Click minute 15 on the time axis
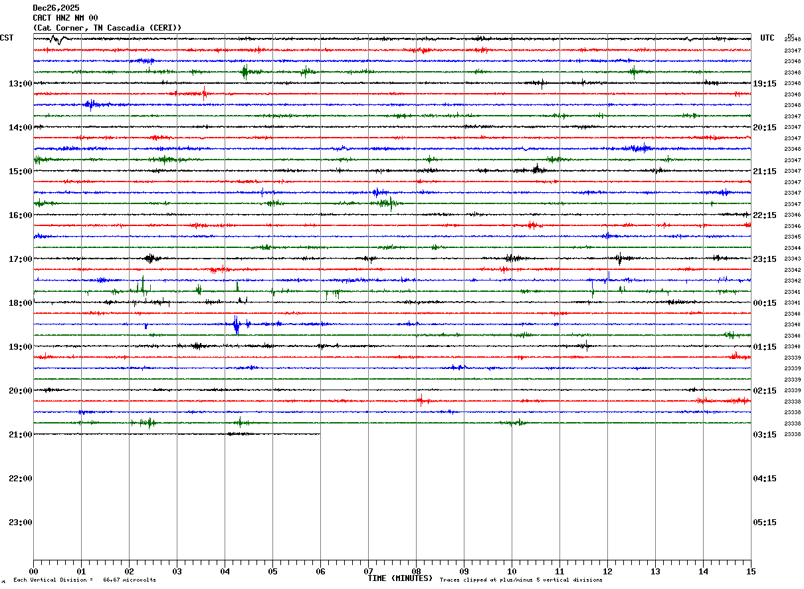 pos(751,572)
